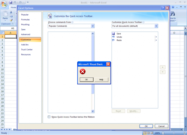Open the Advanced options category
Image resolution: width=187 pixels, height=135 pixels.
pyautogui.click(x=26, y=34)
